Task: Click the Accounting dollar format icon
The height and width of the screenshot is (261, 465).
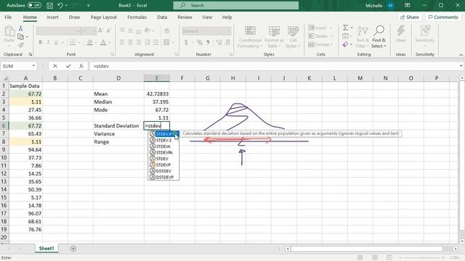Action: click(186, 43)
